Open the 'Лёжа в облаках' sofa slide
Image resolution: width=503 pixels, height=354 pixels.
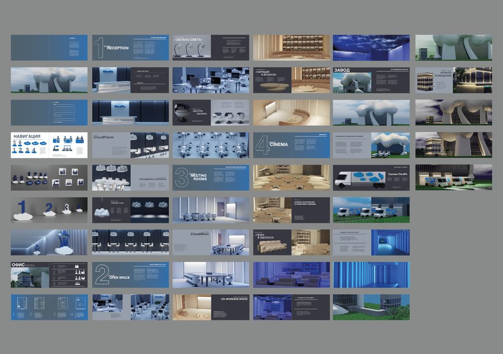point(291,242)
